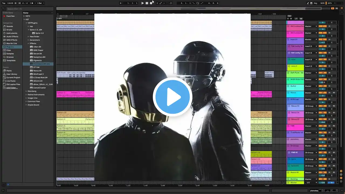Expand the Steinberg folder
Viewport: 345px width, 194px height.
pos(26,91)
